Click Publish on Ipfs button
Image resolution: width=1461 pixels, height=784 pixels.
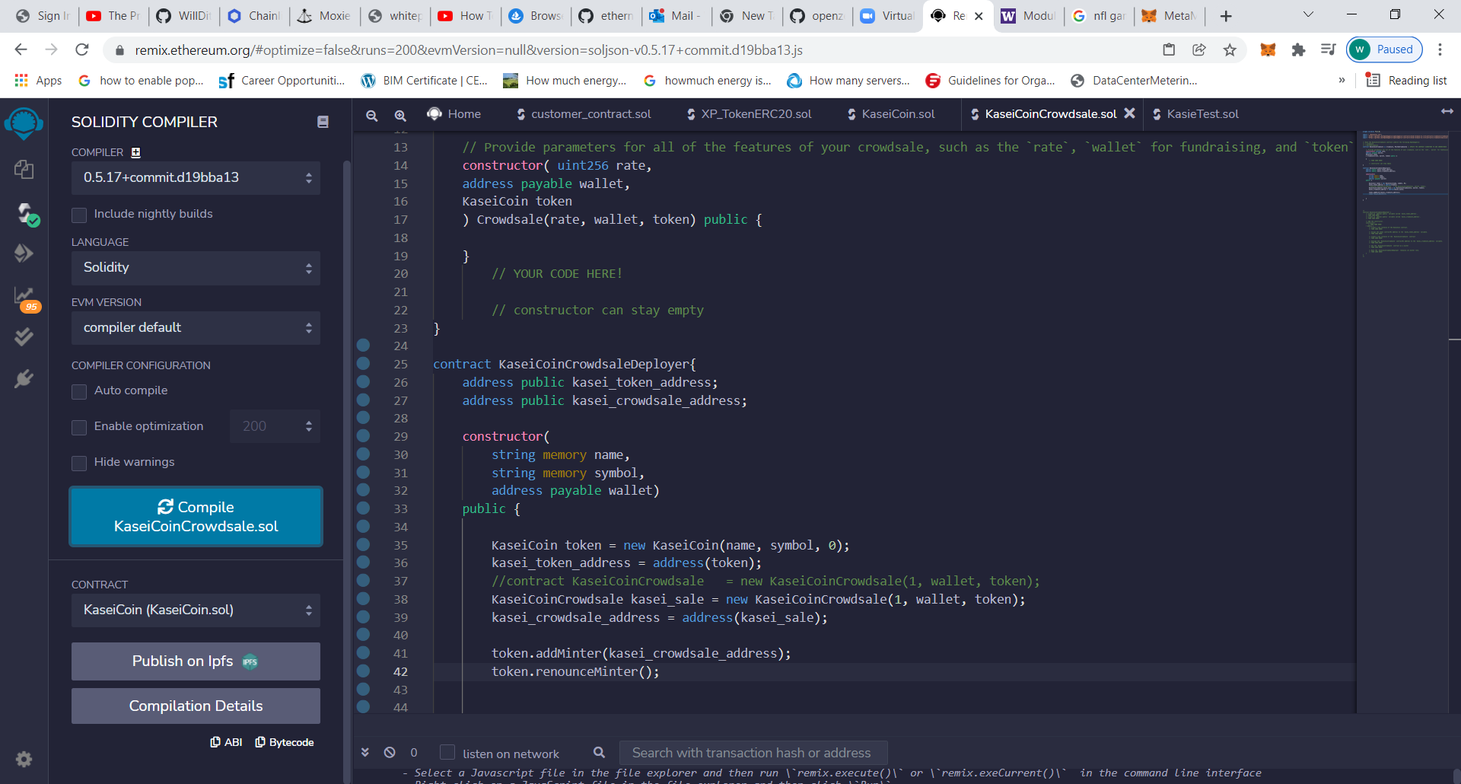point(196,661)
